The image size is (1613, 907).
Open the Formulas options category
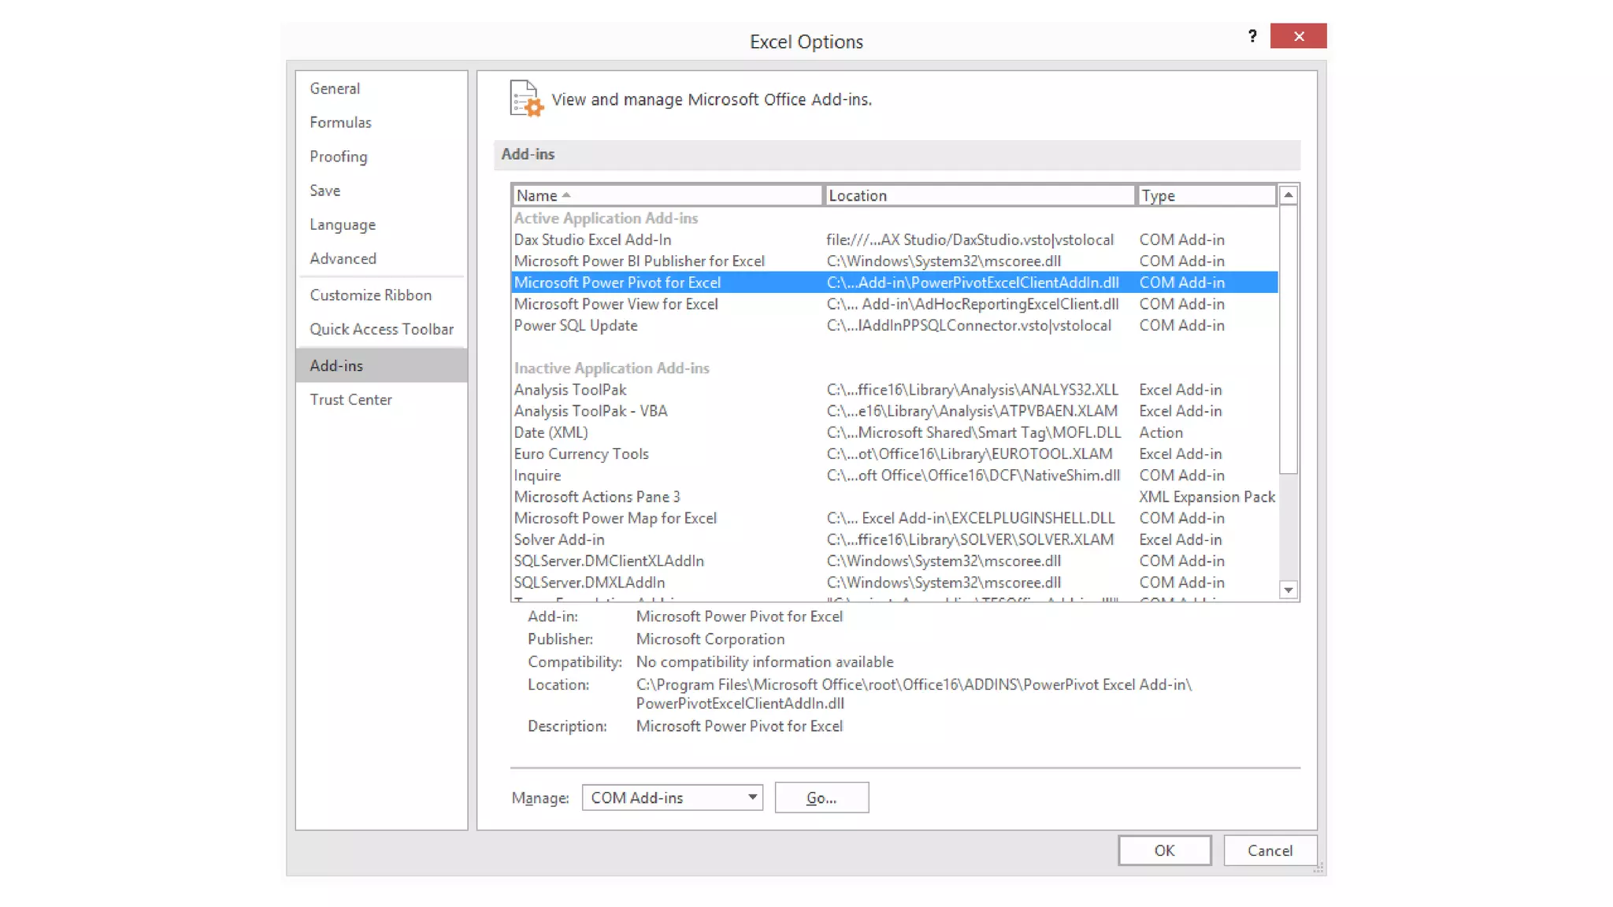click(x=381, y=122)
